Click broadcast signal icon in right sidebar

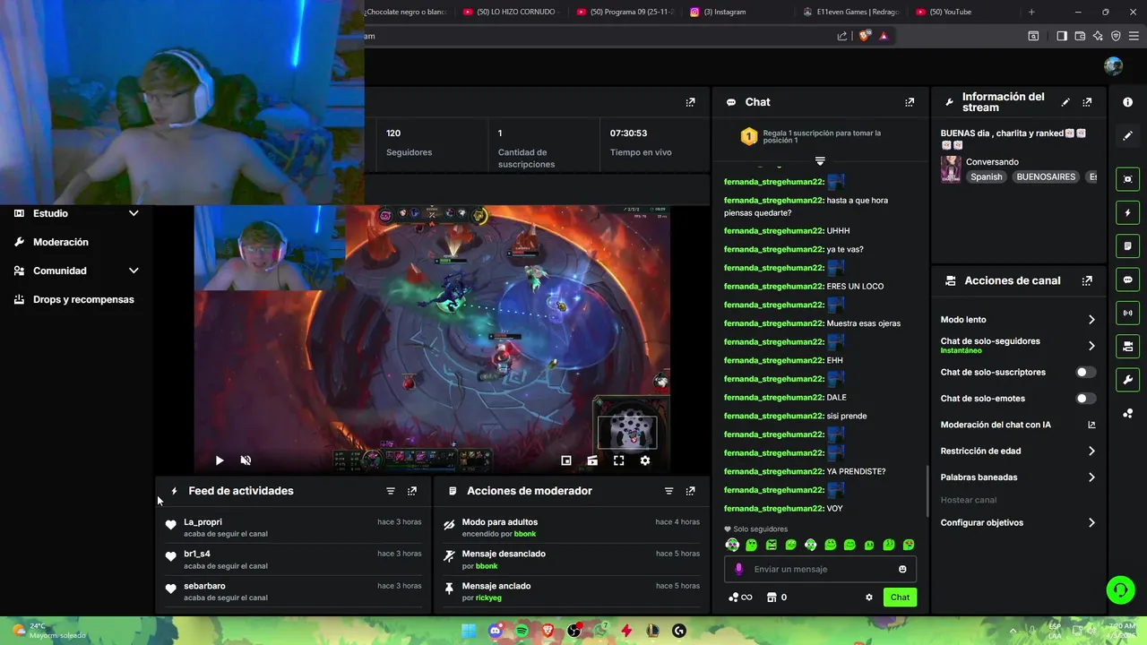click(x=1128, y=313)
